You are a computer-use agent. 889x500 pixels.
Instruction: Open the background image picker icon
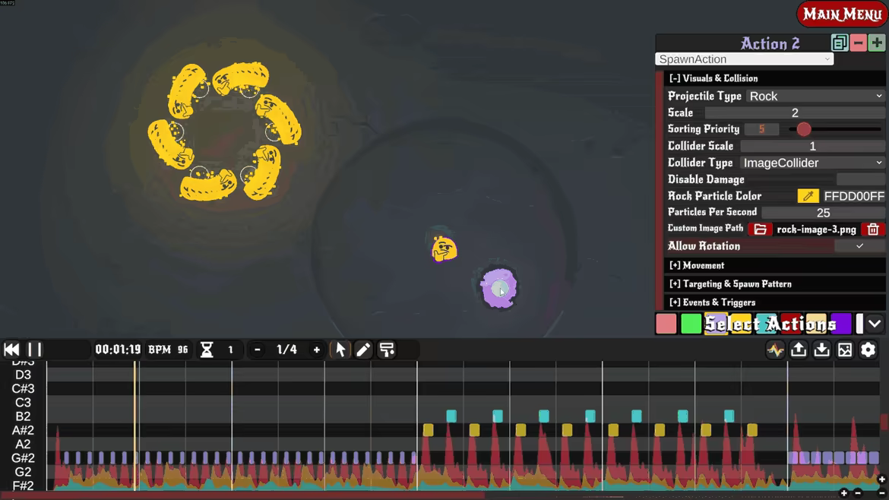click(x=845, y=350)
